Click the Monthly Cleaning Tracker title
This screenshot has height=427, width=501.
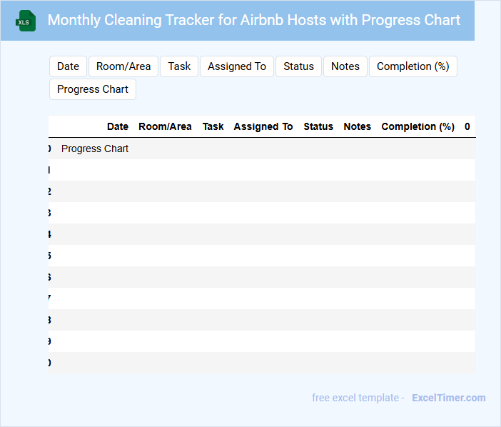tap(254, 20)
